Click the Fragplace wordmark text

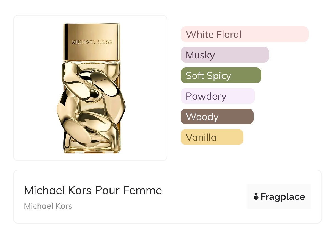[283, 197]
